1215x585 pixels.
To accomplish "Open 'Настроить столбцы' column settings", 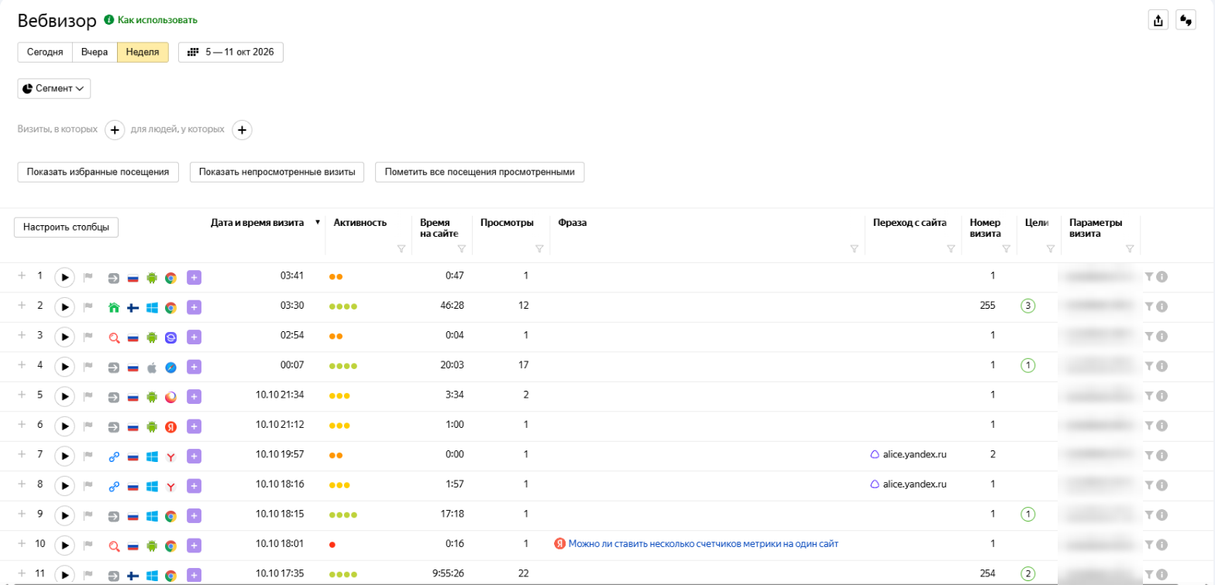I will click(x=67, y=227).
